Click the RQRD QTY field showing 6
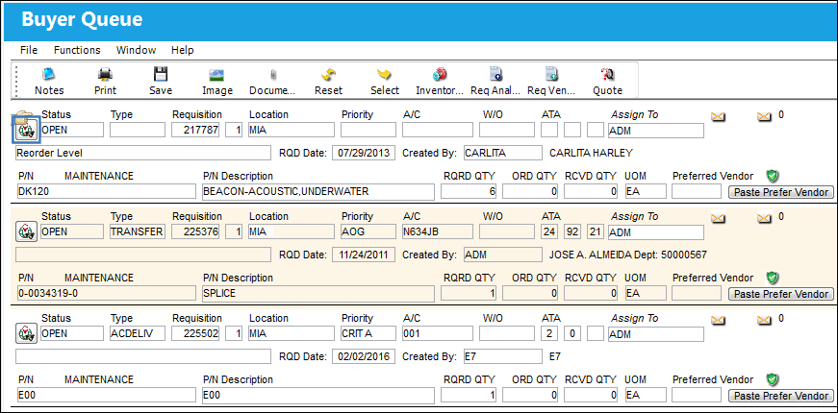 coord(470,191)
